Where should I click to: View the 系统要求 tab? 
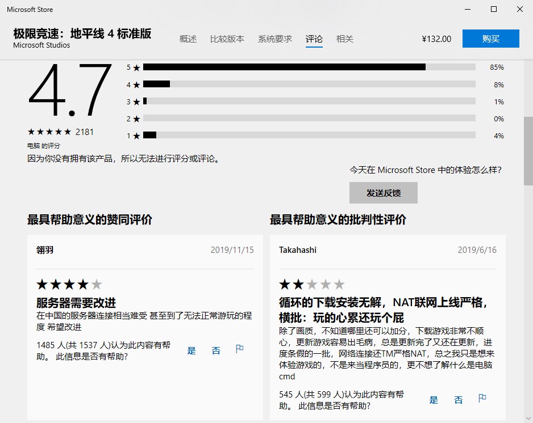[x=274, y=39]
